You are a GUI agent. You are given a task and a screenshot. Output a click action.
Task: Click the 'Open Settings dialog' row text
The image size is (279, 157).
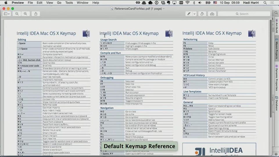coord(218,128)
